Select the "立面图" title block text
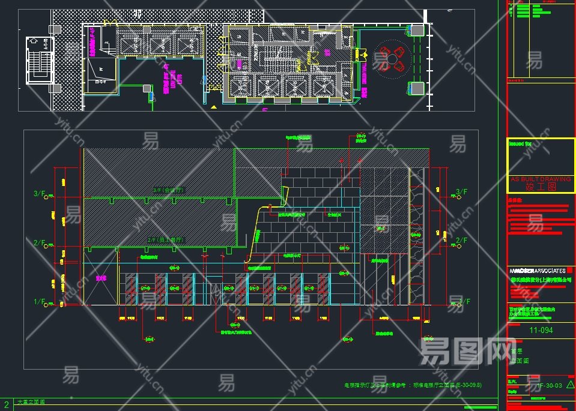Image resolution: width=576 pixels, height=411 pixels. 520,361
